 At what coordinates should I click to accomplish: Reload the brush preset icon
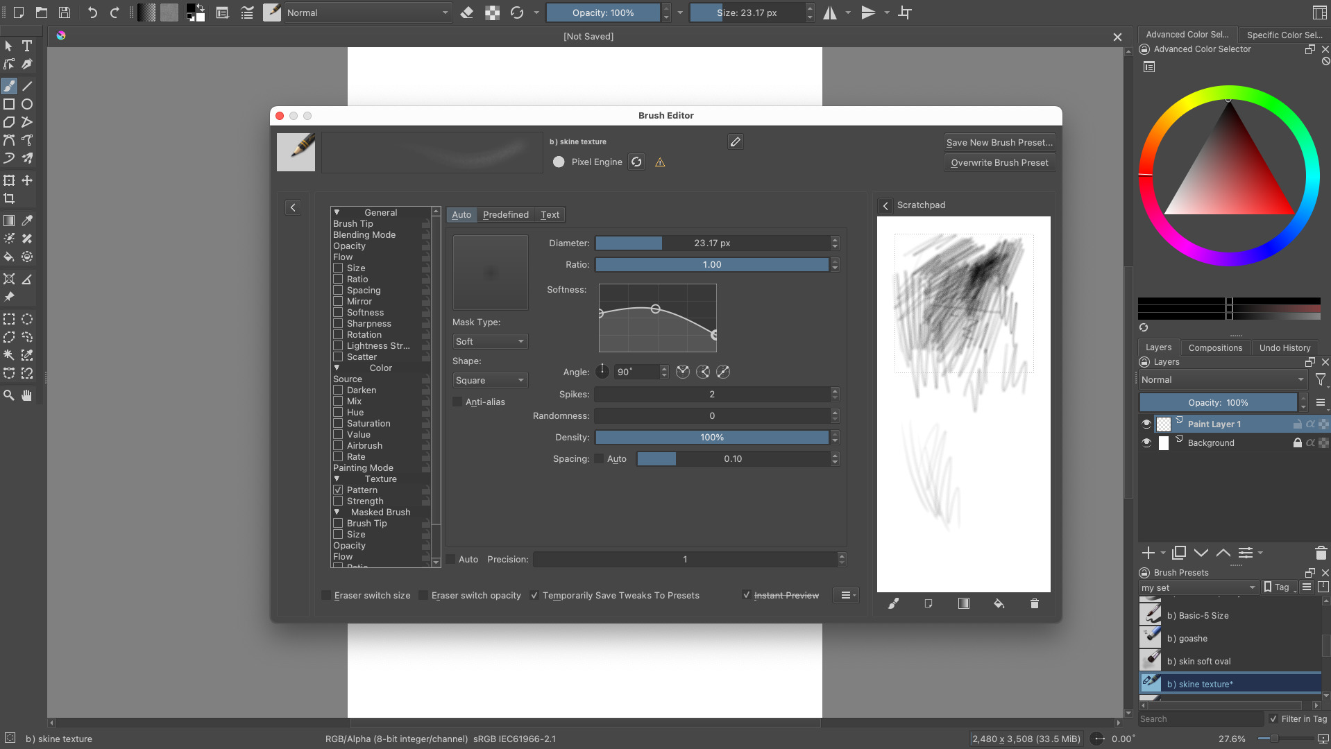636,162
